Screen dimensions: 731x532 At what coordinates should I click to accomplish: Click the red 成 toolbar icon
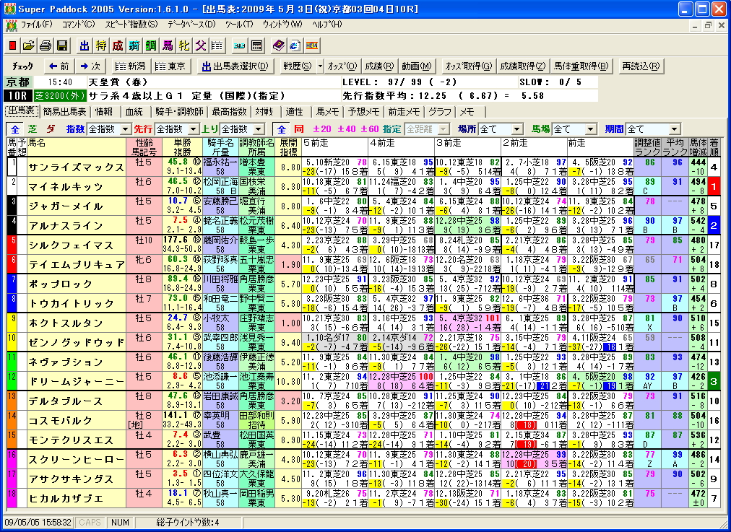(x=118, y=45)
